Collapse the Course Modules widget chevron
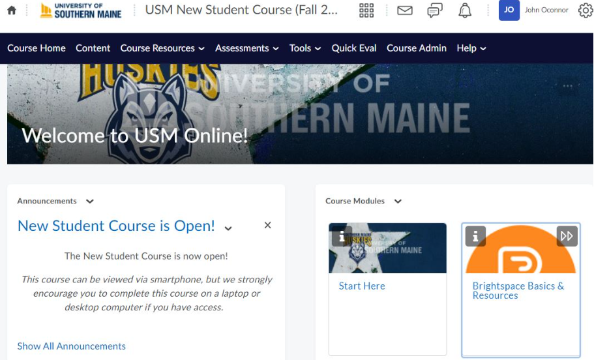594x360 pixels. click(398, 202)
